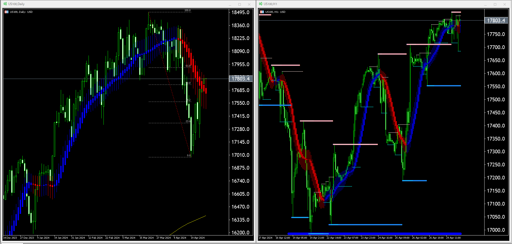
Task: Select the Fibonacci 50.0 level label
Action: 188,83
